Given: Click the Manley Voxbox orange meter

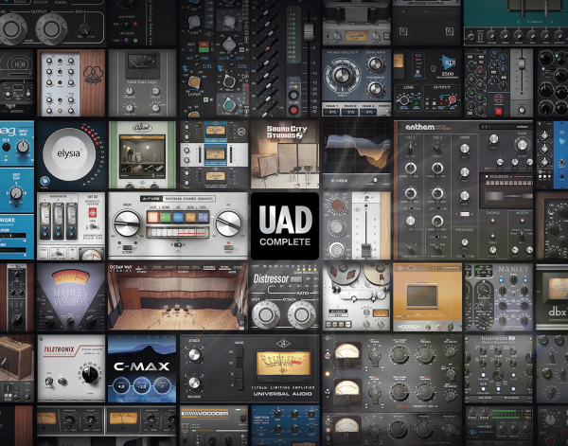Looking at the screenshot, I should tap(71, 277).
